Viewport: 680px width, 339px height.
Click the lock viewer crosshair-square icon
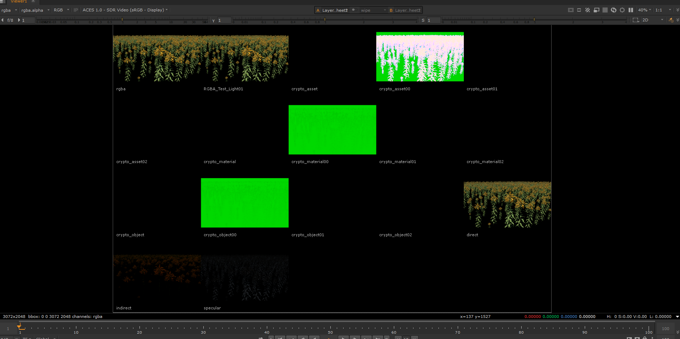[622, 10]
